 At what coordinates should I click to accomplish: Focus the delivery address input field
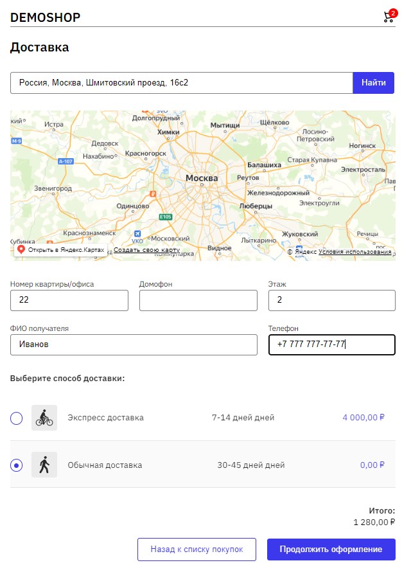point(182,83)
